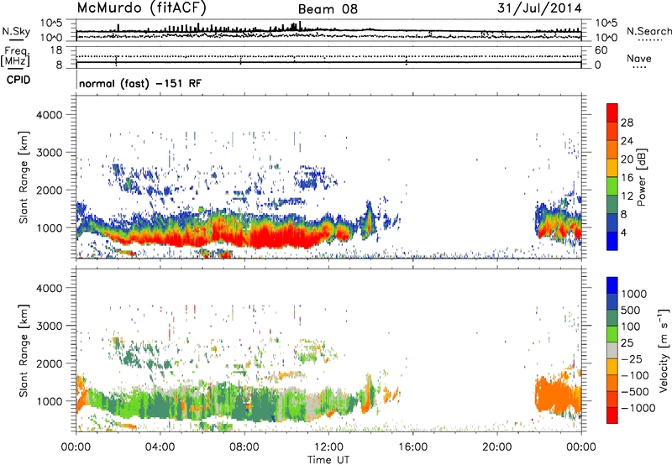Screen dimensions: 672x465
Task: Select the CPID label
Action: click(x=18, y=80)
